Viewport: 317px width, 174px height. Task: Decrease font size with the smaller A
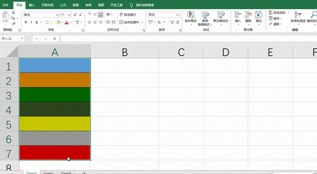tap(80, 15)
